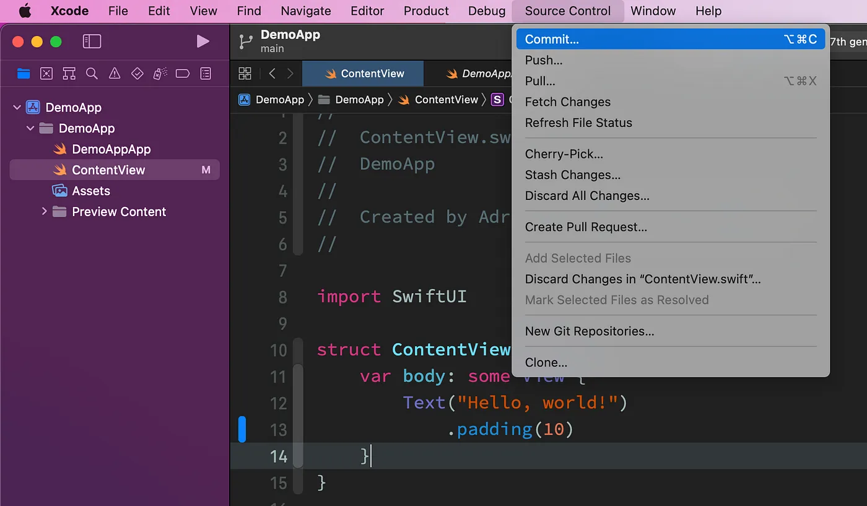Open the Breakpoint navigator tag icon

pyautogui.click(x=183, y=74)
